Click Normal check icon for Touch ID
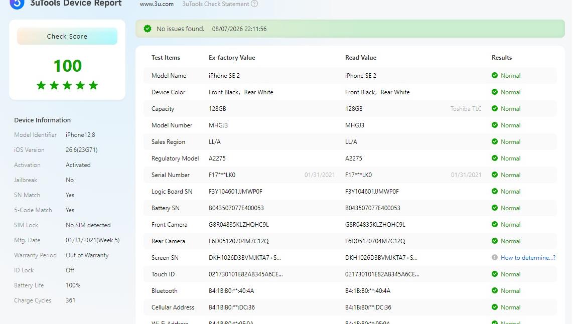576x324 pixels. (x=494, y=274)
